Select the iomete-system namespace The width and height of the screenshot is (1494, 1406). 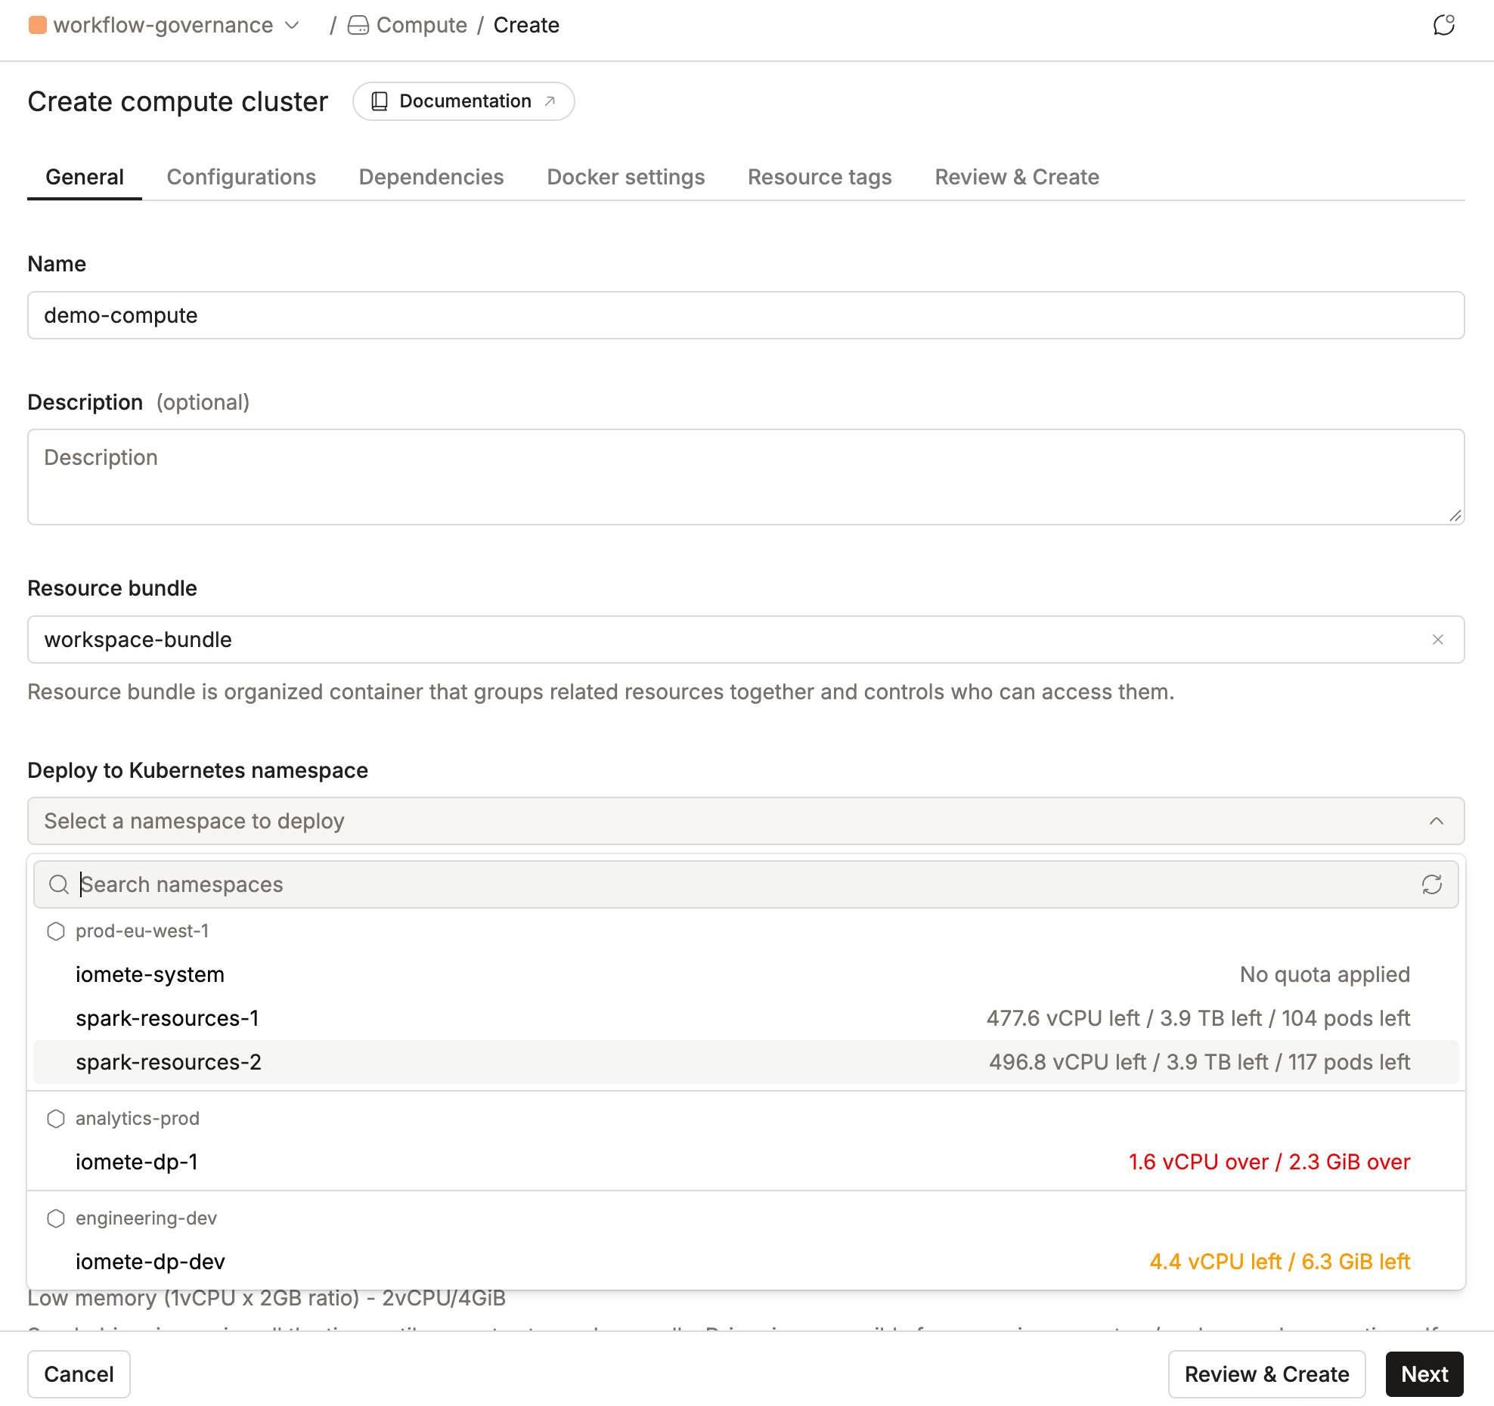click(746, 974)
